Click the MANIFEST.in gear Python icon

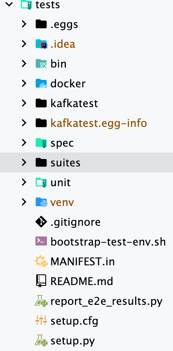(41, 261)
